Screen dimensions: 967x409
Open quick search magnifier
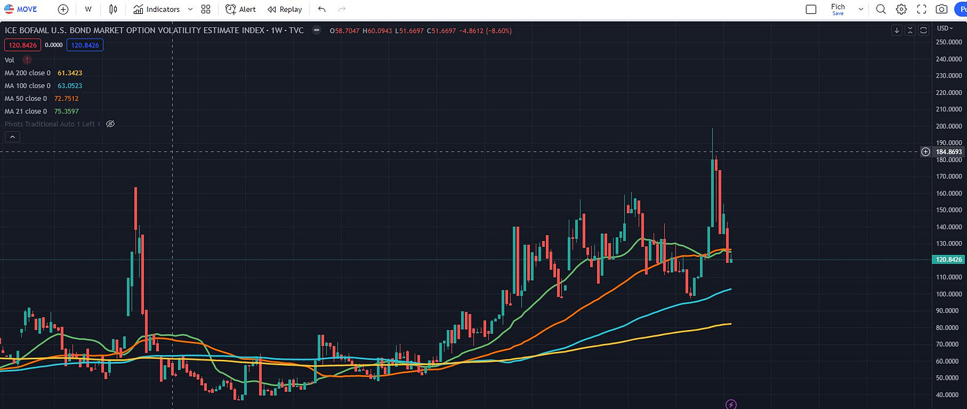[x=881, y=9]
